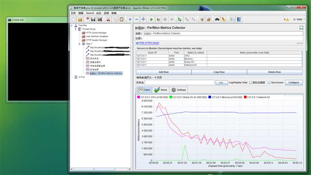Clear all results with double broom icon
This screenshot has width=311, height=175.
coord(209,19)
